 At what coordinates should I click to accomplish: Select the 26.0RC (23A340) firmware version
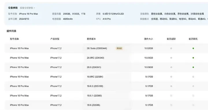click(96, 58)
